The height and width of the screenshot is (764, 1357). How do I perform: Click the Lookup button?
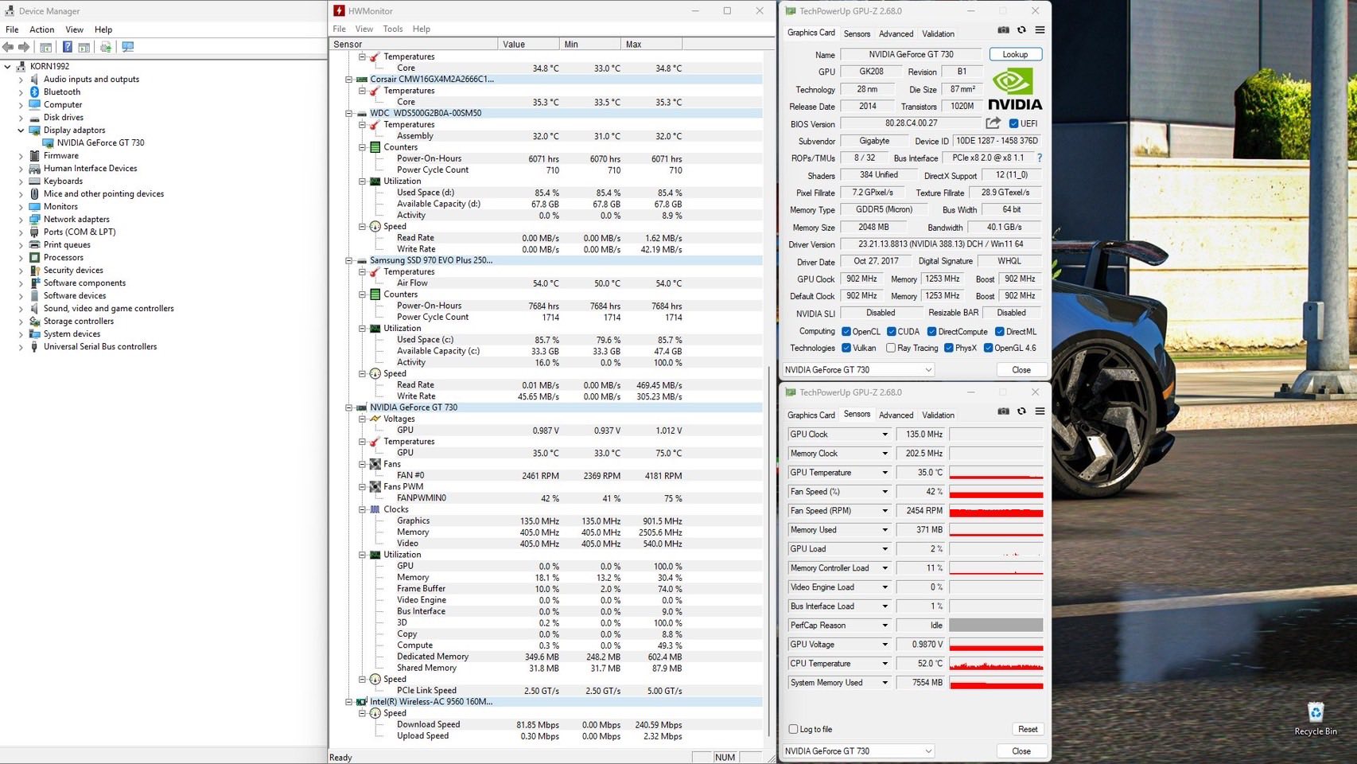[1015, 54]
